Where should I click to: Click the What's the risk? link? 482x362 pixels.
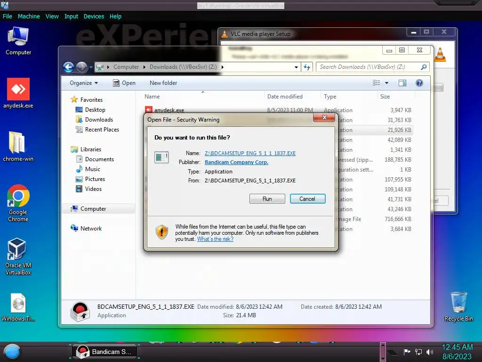(215, 239)
